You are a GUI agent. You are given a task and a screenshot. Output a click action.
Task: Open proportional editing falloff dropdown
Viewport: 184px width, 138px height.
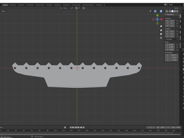point(87,8)
